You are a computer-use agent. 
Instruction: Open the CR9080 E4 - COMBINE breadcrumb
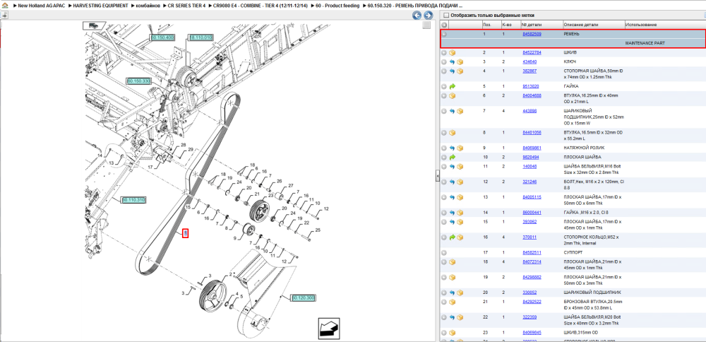[x=261, y=6]
